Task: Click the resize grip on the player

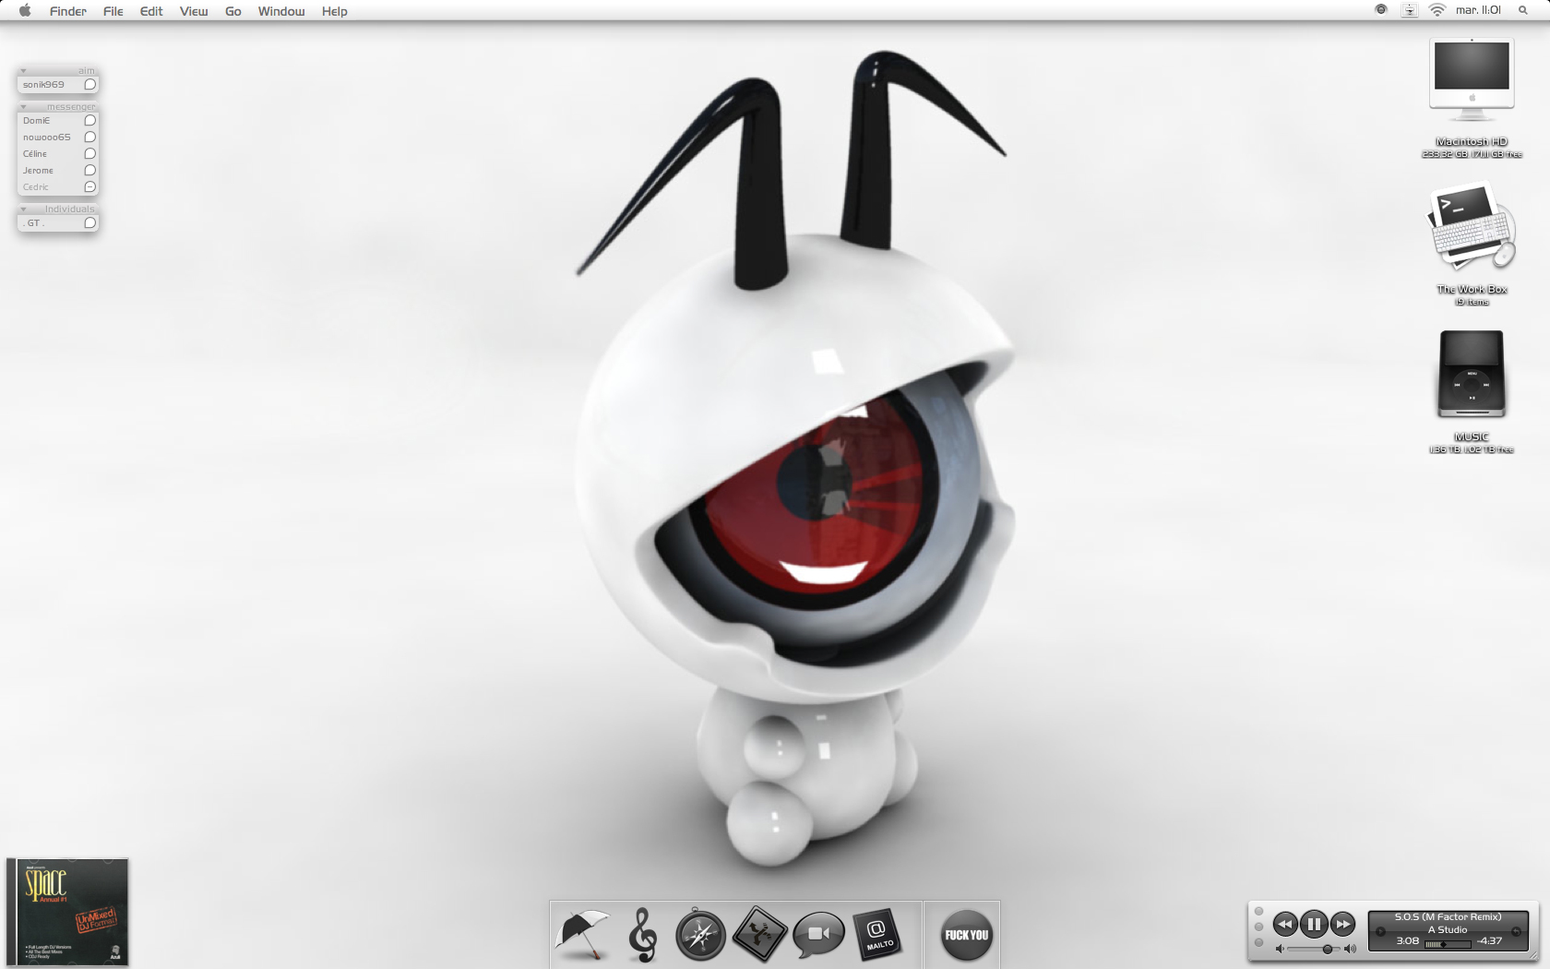Action: click(x=1532, y=954)
